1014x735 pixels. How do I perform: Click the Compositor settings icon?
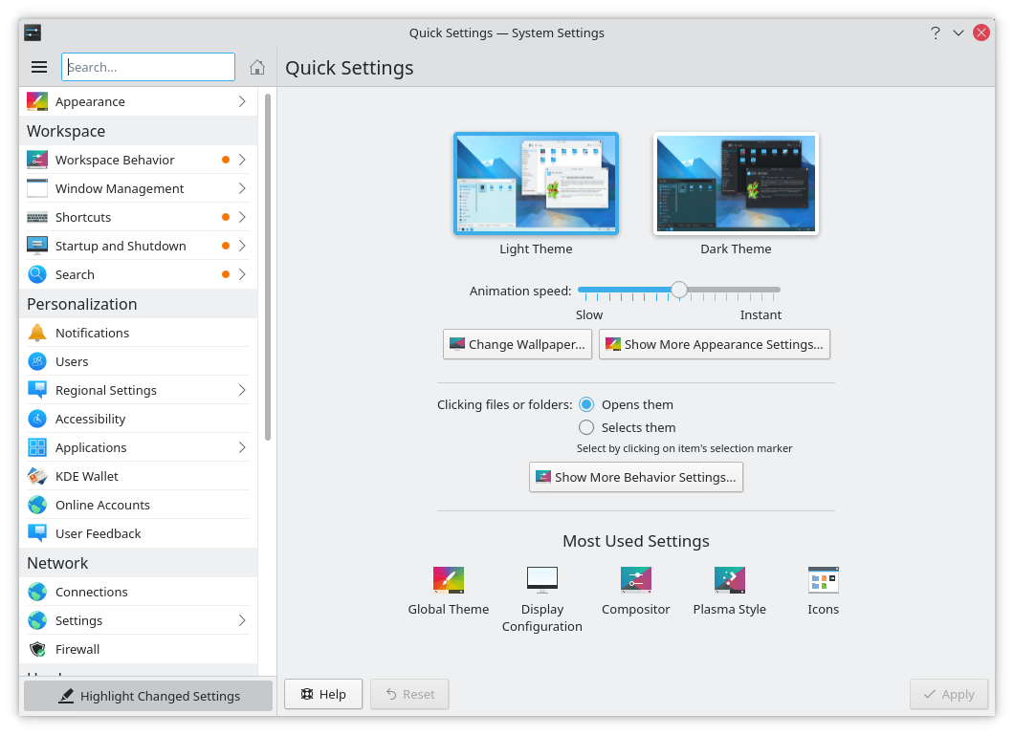pyautogui.click(x=635, y=580)
